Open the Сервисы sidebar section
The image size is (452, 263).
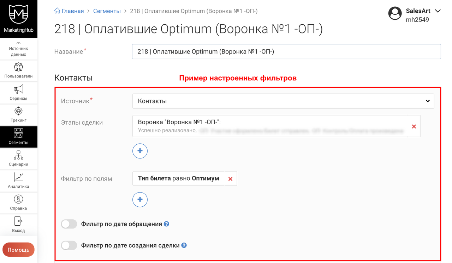tap(18, 93)
